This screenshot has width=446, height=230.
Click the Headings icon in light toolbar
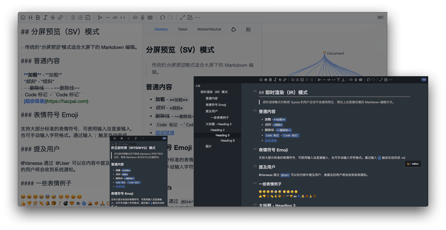tap(30, 18)
